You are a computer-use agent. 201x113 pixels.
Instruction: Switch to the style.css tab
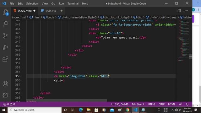(50, 11)
